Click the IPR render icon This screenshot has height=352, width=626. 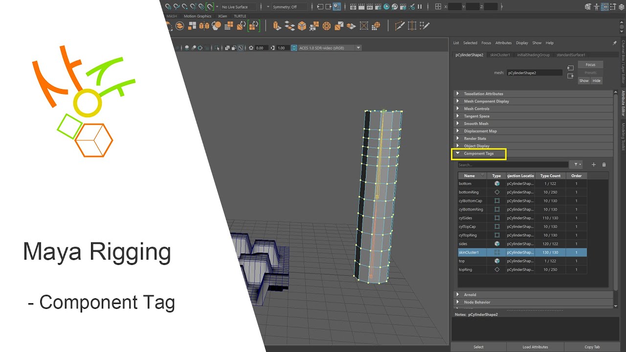click(369, 7)
